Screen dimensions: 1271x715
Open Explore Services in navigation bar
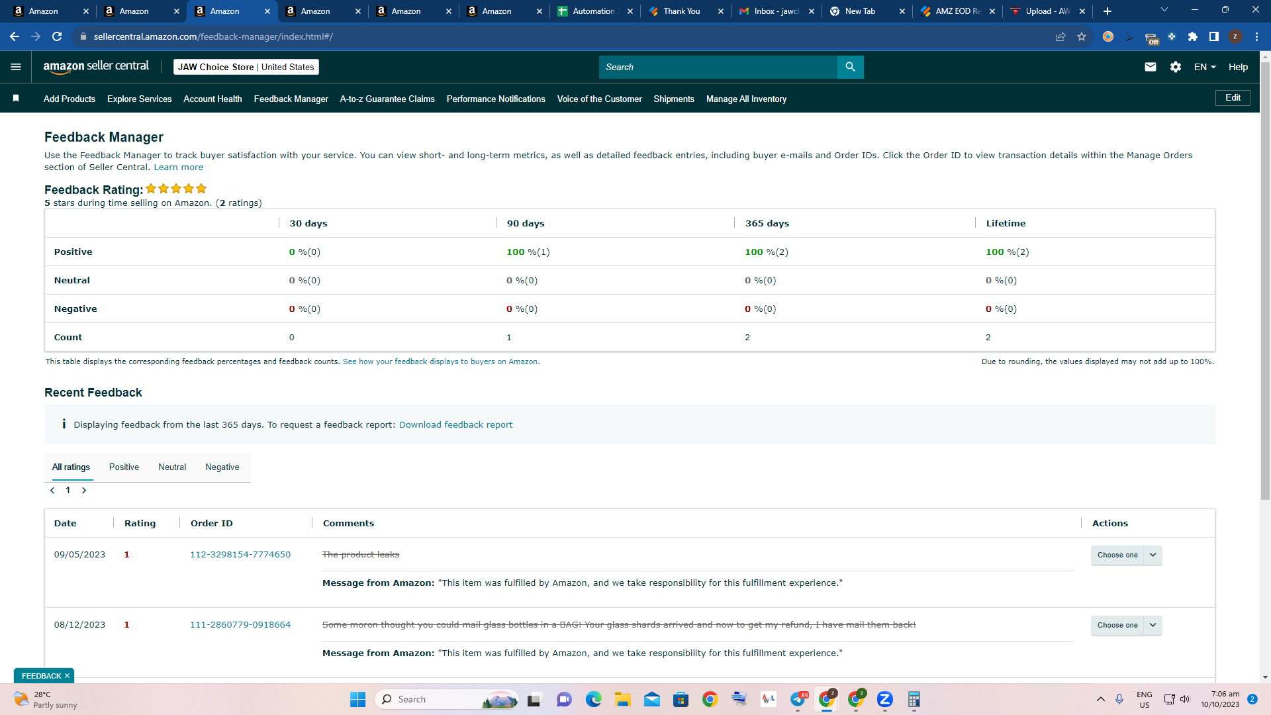pos(139,99)
